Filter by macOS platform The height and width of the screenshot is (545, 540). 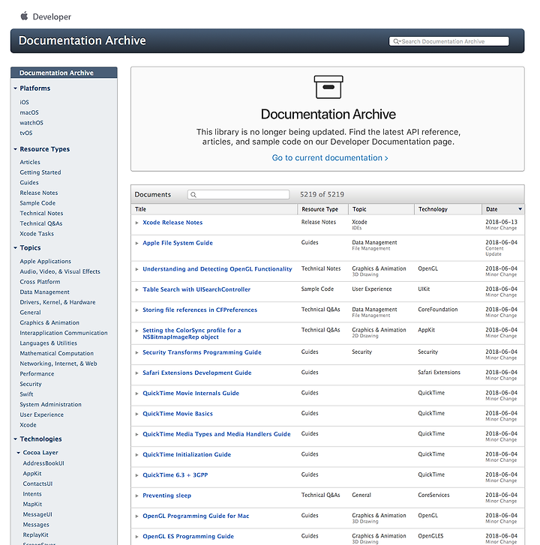(x=29, y=112)
